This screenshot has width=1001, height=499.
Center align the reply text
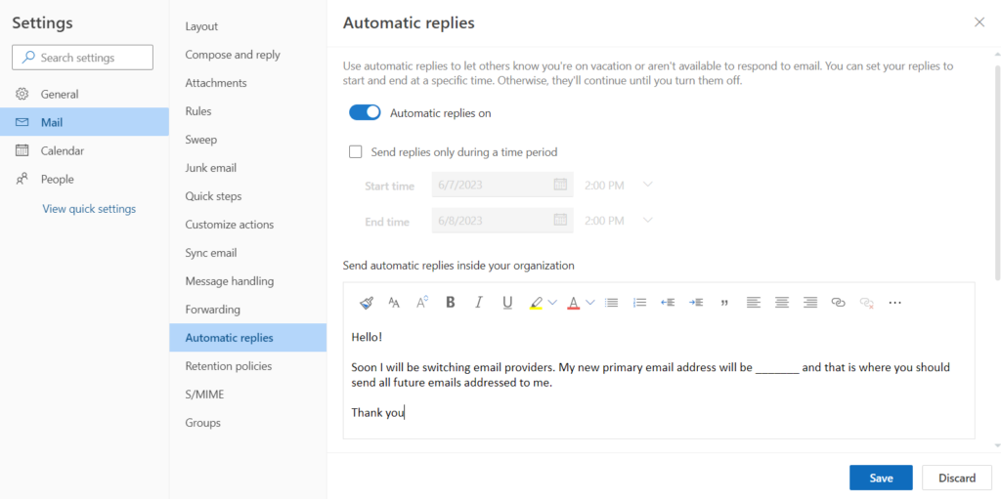pyautogui.click(x=782, y=303)
